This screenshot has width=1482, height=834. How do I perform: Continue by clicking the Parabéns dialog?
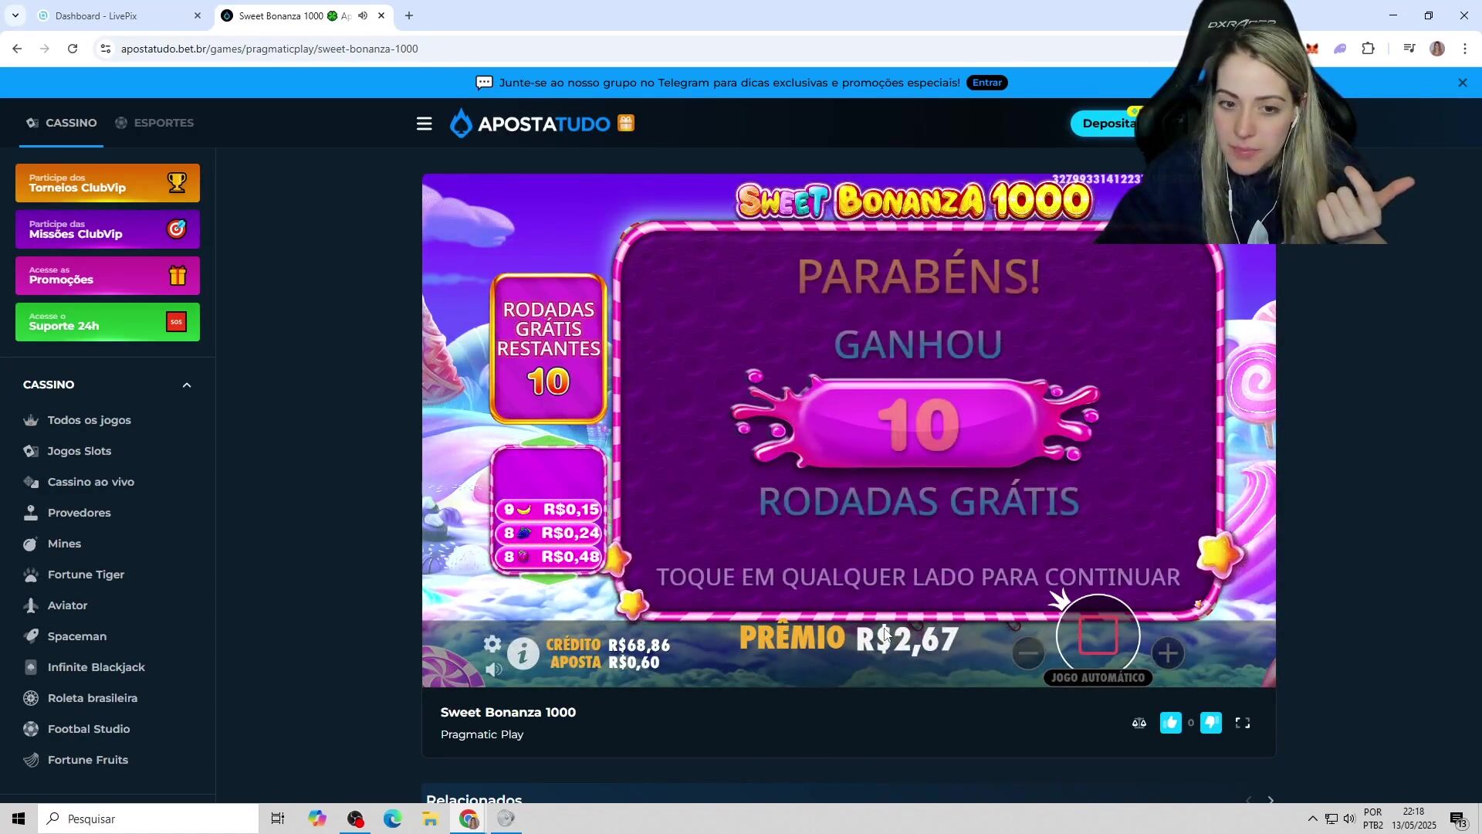pyautogui.click(x=918, y=421)
